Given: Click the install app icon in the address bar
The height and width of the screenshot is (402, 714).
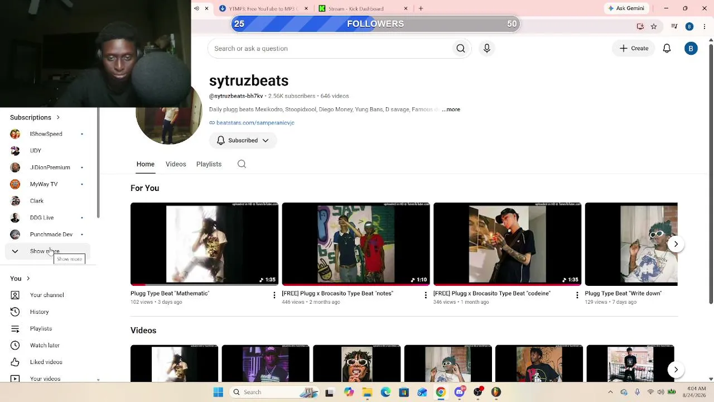Looking at the screenshot, I should pos(640,26).
